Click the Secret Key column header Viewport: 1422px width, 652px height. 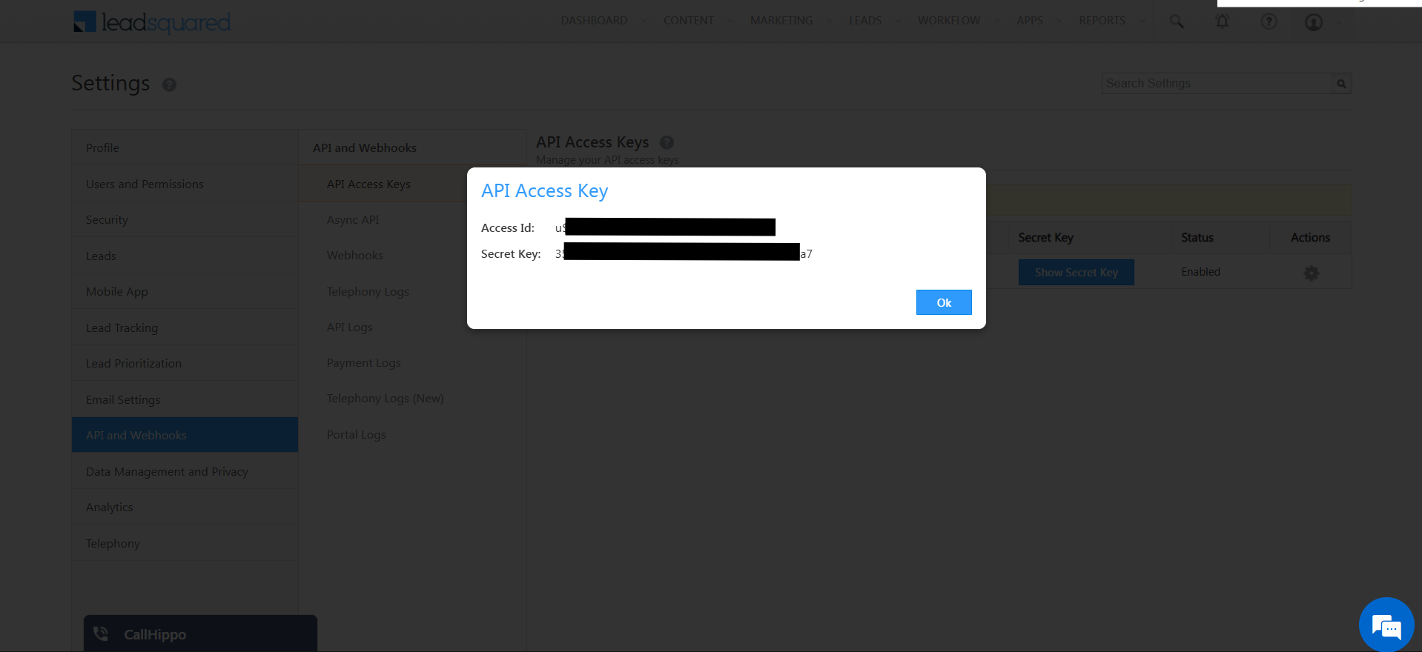(1045, 237)
